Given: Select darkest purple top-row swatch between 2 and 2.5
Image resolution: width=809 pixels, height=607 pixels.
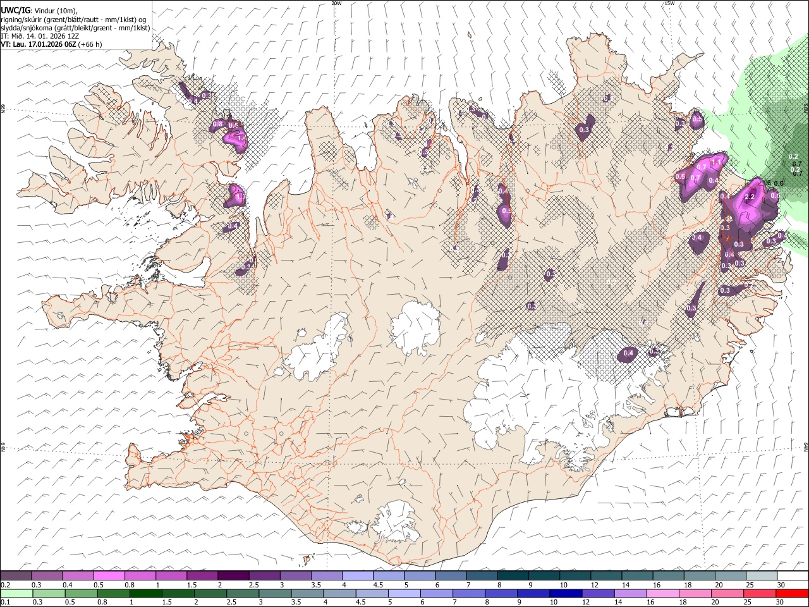Looking at the screenshot, I should (233, 576).
